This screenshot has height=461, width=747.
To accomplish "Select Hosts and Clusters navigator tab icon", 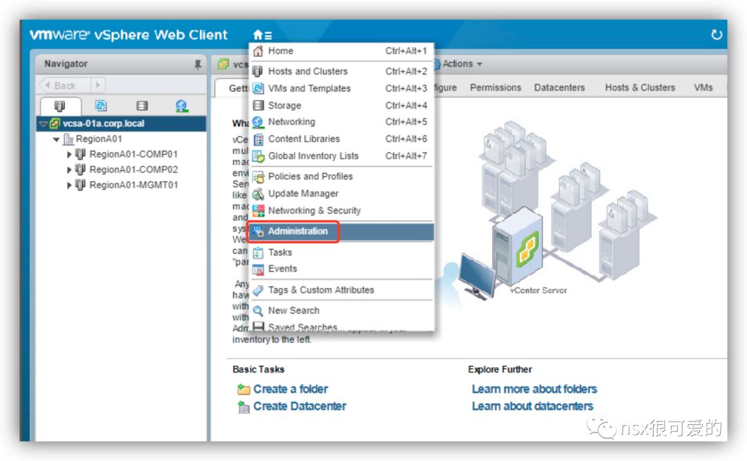I will (60, 106).
